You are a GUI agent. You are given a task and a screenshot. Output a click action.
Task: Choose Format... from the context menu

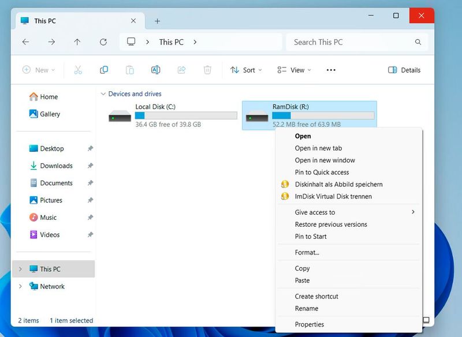[x=307, y=252]
